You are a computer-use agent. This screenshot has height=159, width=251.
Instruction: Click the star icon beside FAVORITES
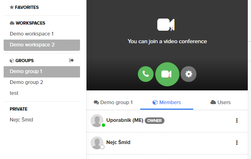(12, 7)
